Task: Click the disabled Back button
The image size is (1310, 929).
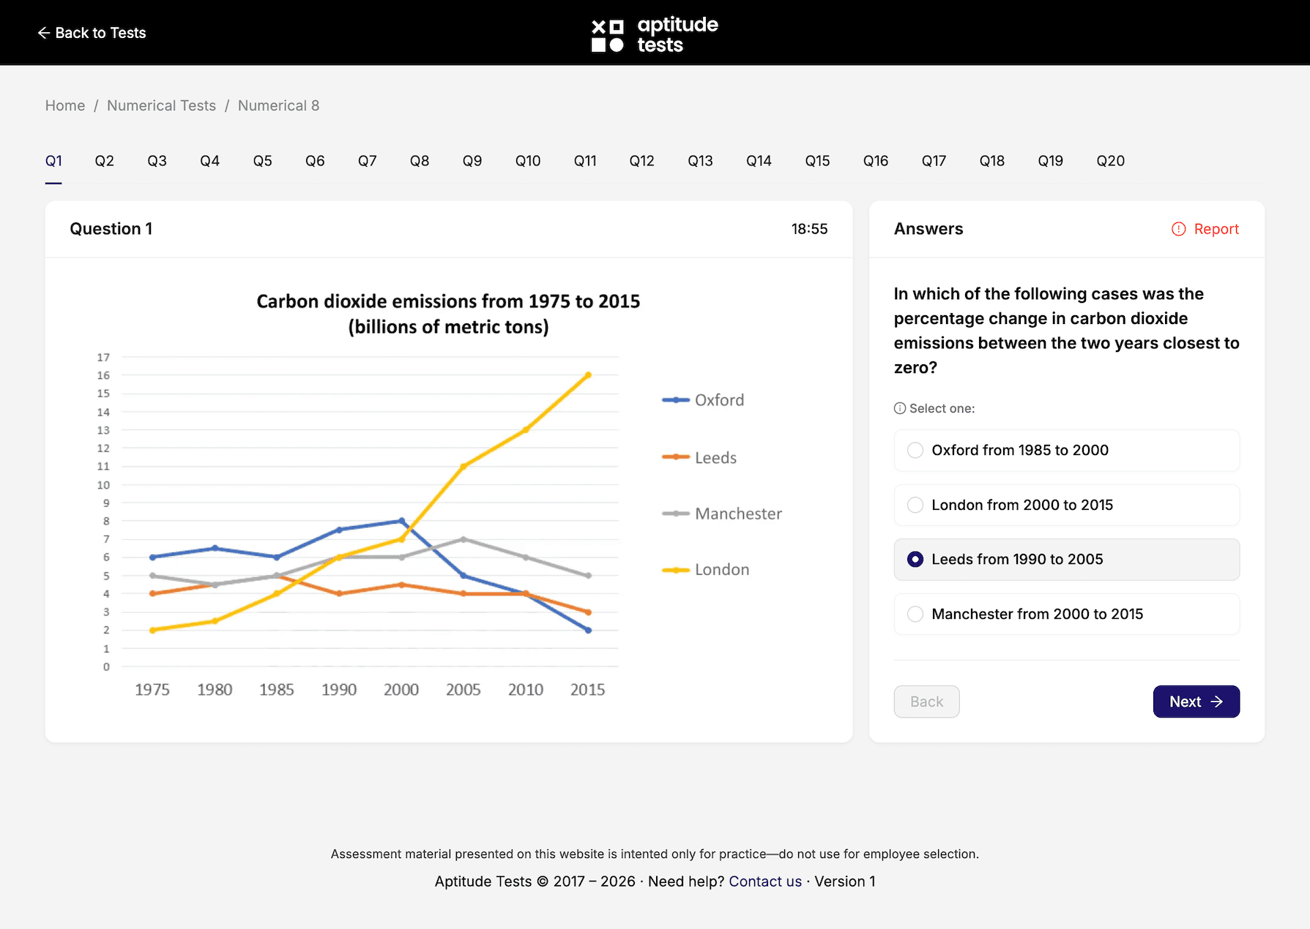Action: [x=926, y=702]
